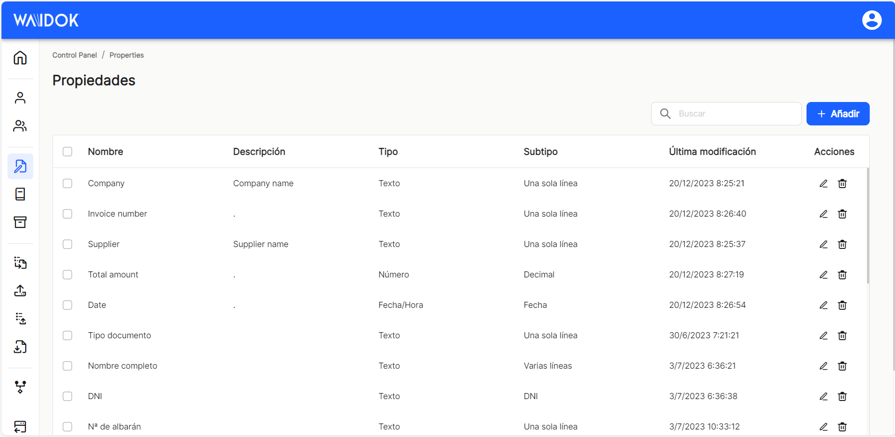
Task: Edit the Date property
Action: (x=823, y=305)
